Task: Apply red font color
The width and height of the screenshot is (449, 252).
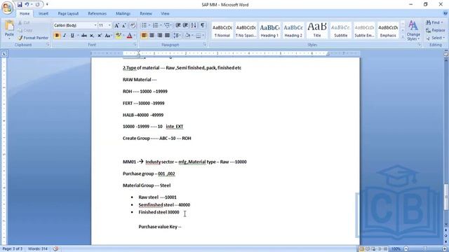Action: tap(129, 36)
